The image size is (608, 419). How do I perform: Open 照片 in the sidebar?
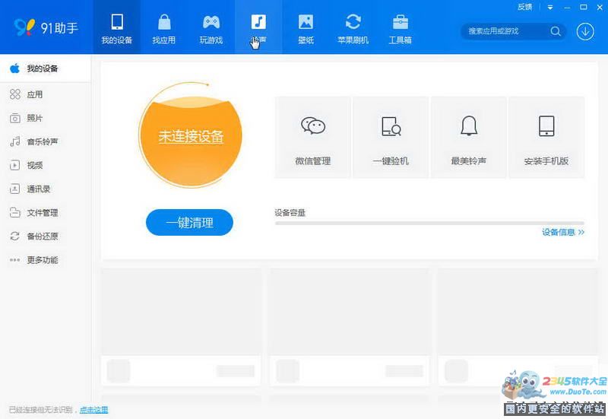(x=46, y=118)
